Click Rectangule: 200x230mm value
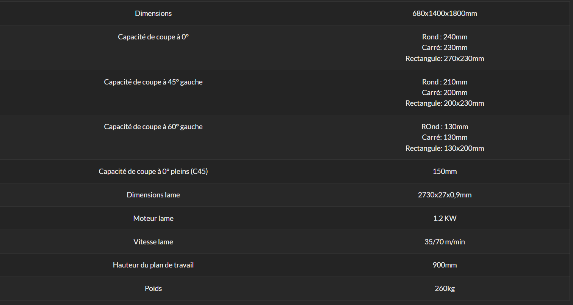The image size is (573, 305). pos(445,103)
